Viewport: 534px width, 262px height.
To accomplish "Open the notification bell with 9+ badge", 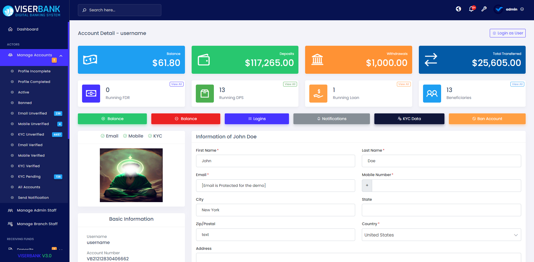I will [x=471, y=9].
